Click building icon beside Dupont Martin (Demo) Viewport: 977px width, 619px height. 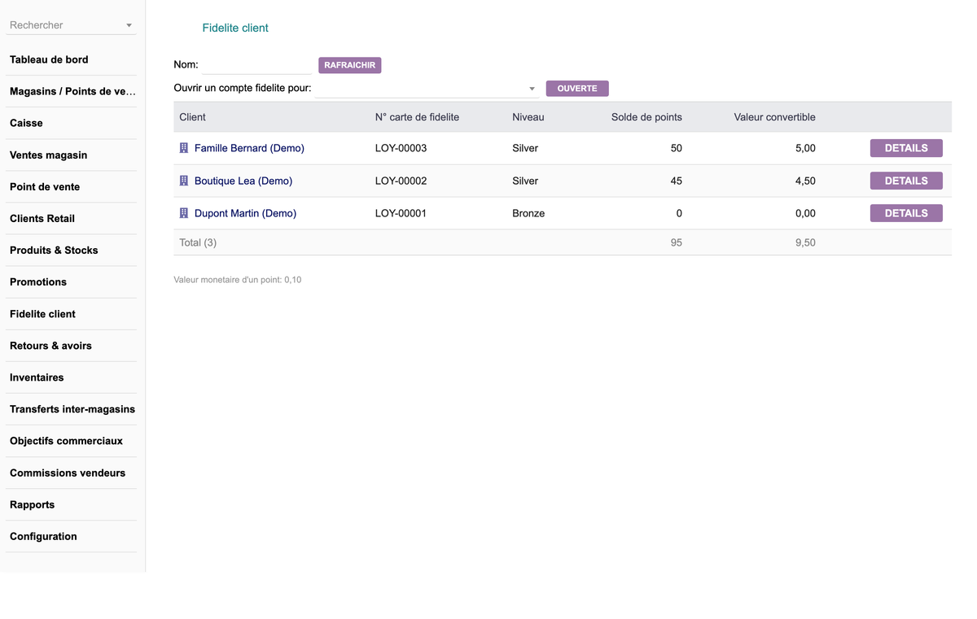pyautogui.click(x=184, y=213)
